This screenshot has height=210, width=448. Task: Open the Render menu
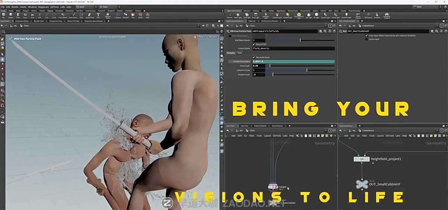click(x=15, y=7)
